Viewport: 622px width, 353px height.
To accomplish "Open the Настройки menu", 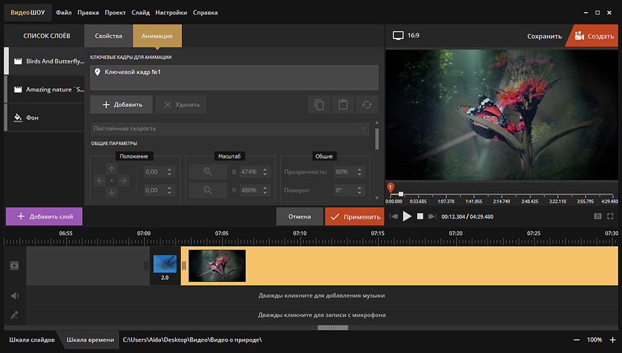I will point(171,13).
